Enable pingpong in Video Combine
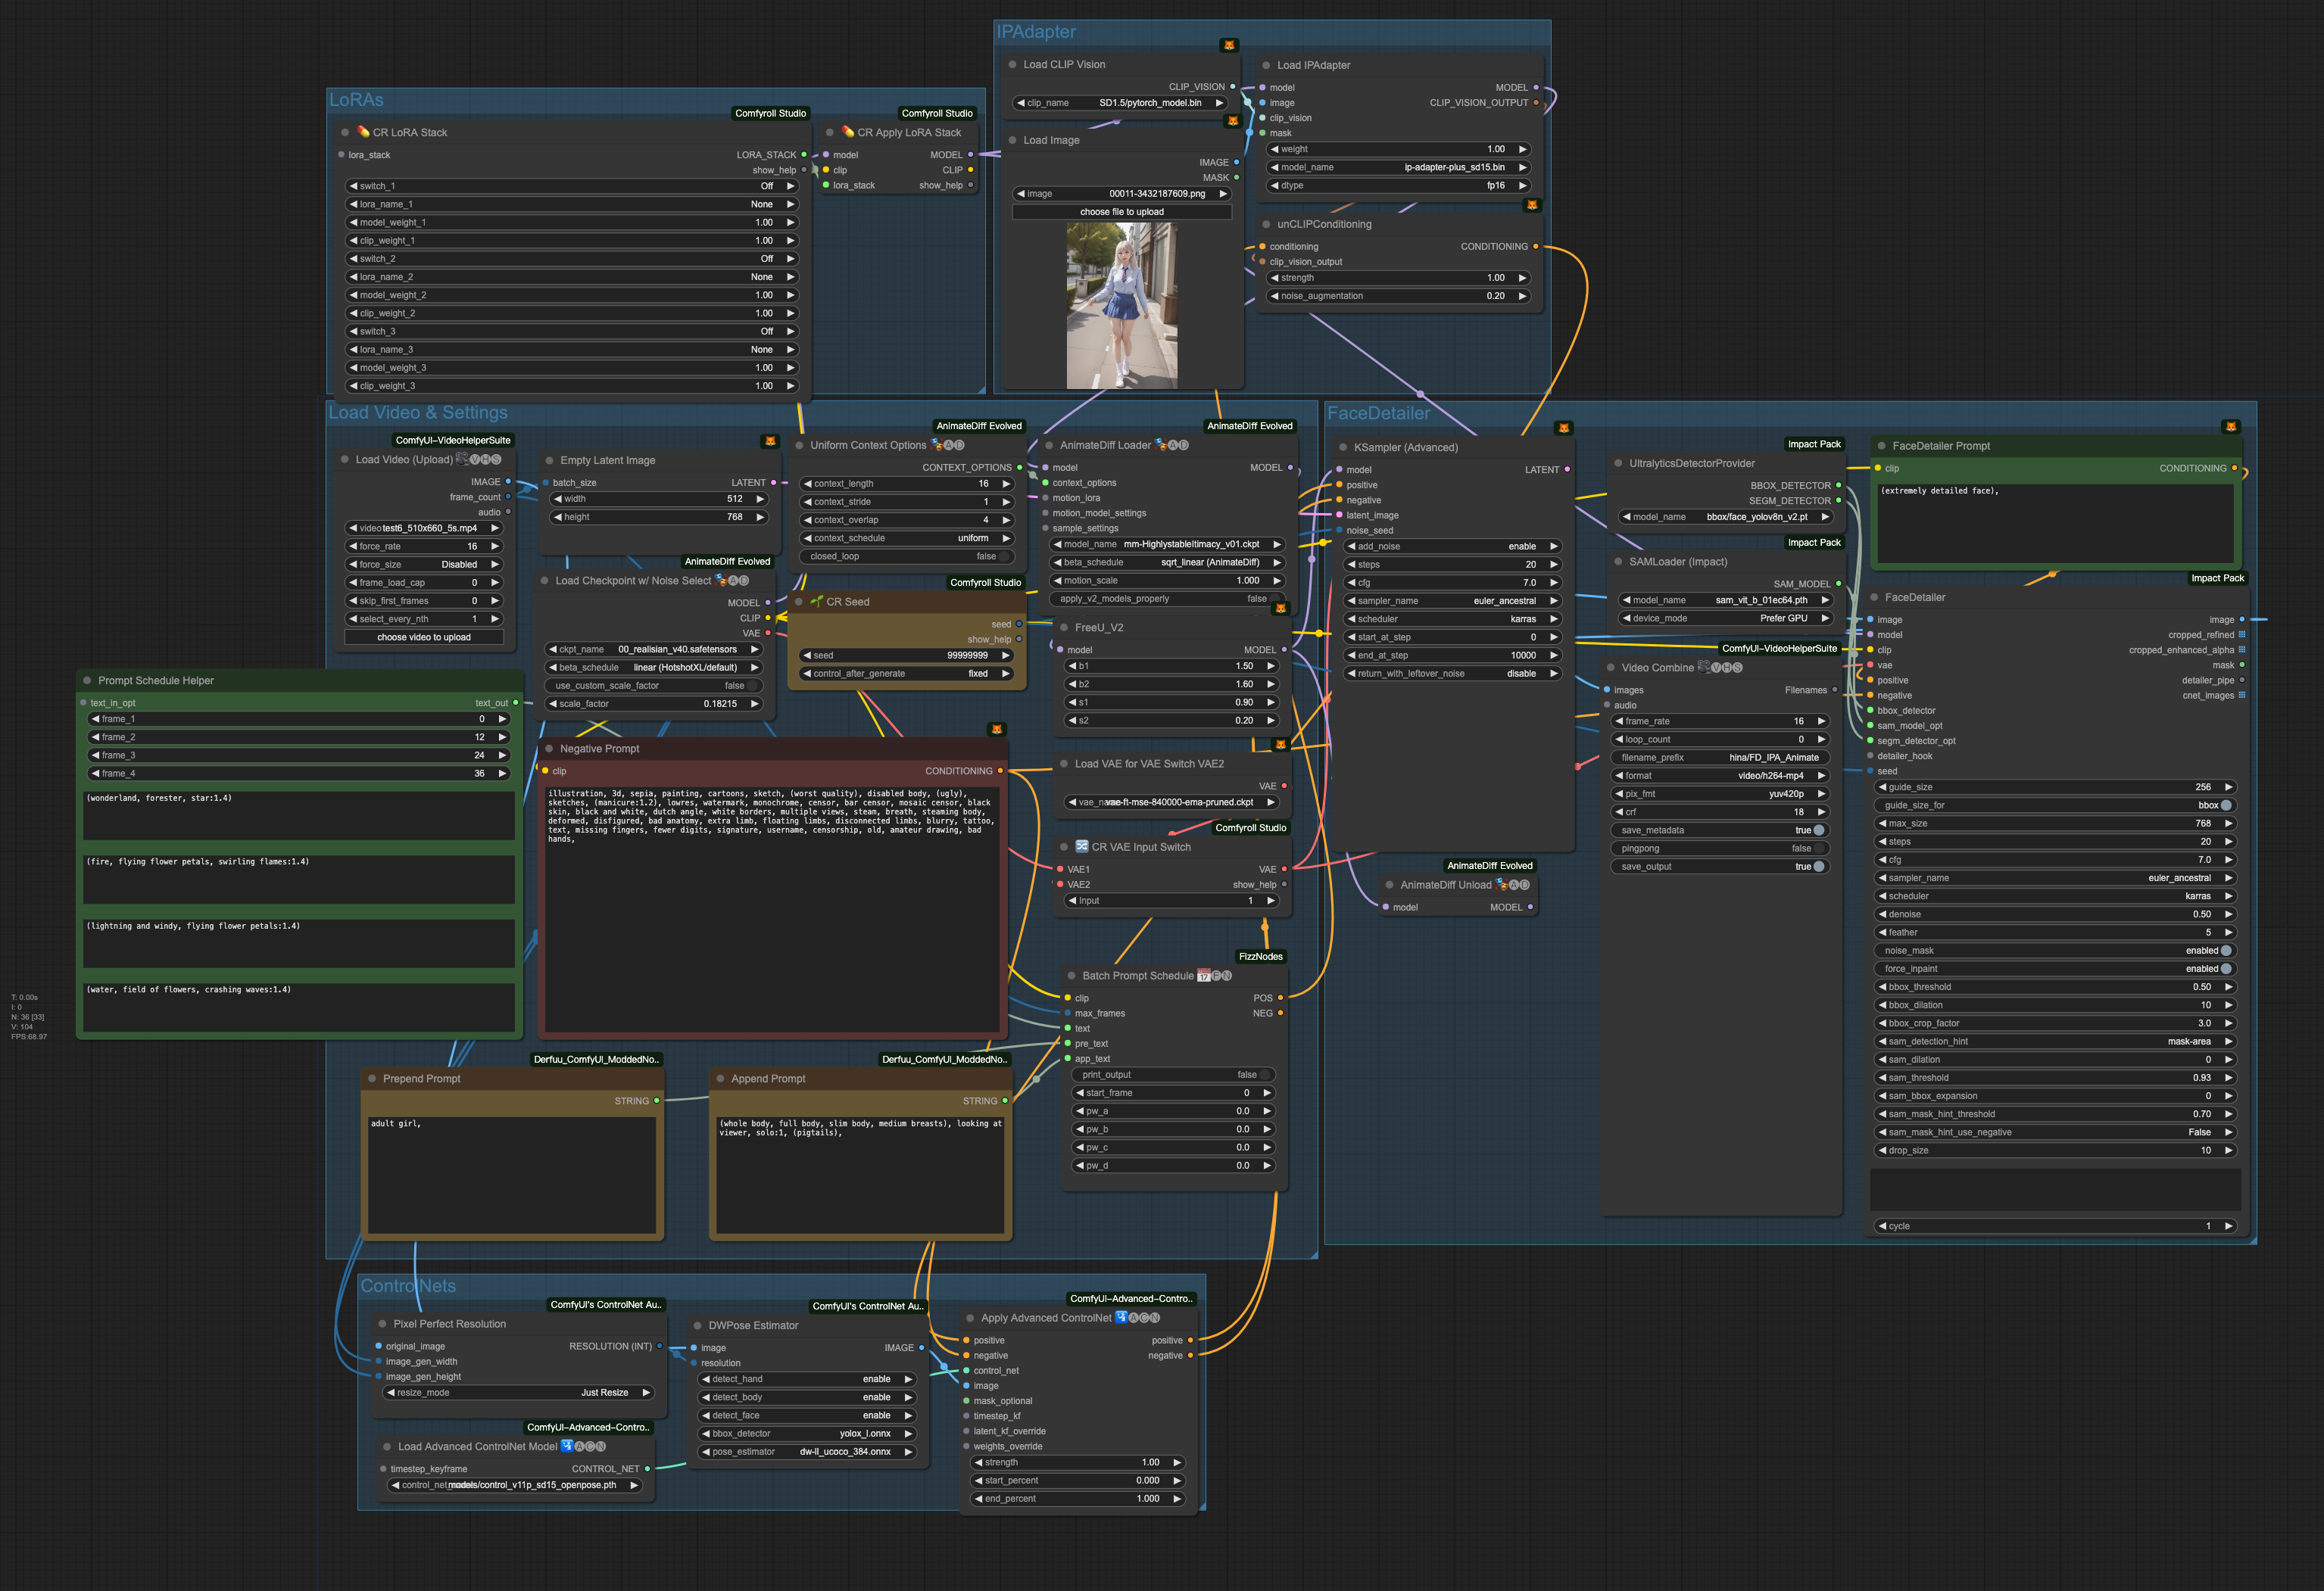 click(1819, 848)
